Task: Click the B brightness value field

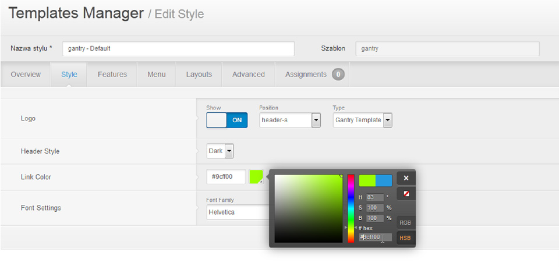Action: click(374, 218)
